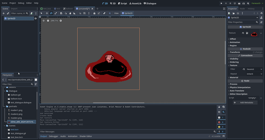265x140 pixels.
Task: Expand the Offset section
Action: pos(233,39)
